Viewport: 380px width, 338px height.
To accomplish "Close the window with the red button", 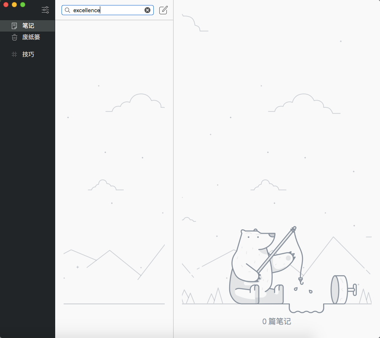I will (x=6, y=5).
